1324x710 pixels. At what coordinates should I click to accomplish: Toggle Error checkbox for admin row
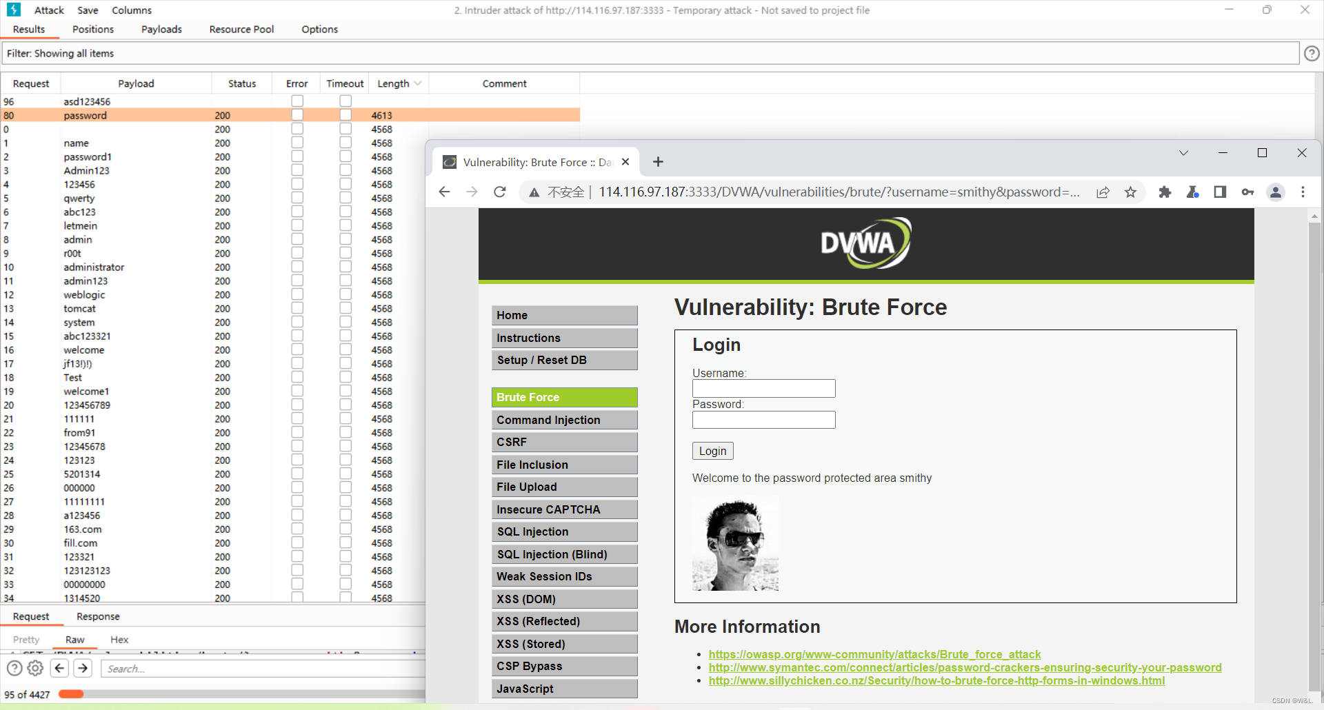(x=297, y=239)
